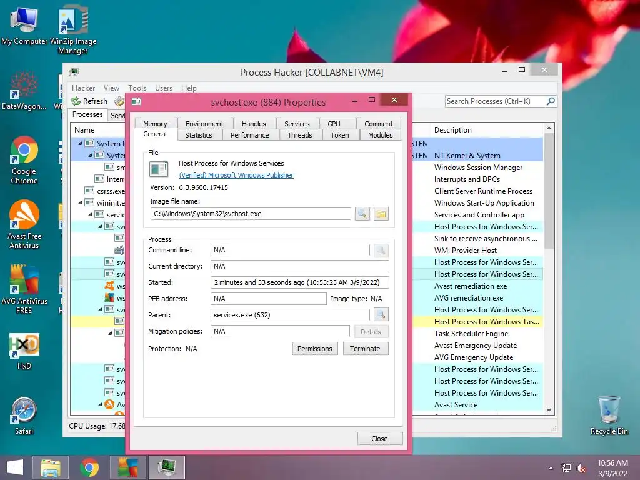Open the Help menu
Viewport: 640px width, 480px height.
pos(189,87)
